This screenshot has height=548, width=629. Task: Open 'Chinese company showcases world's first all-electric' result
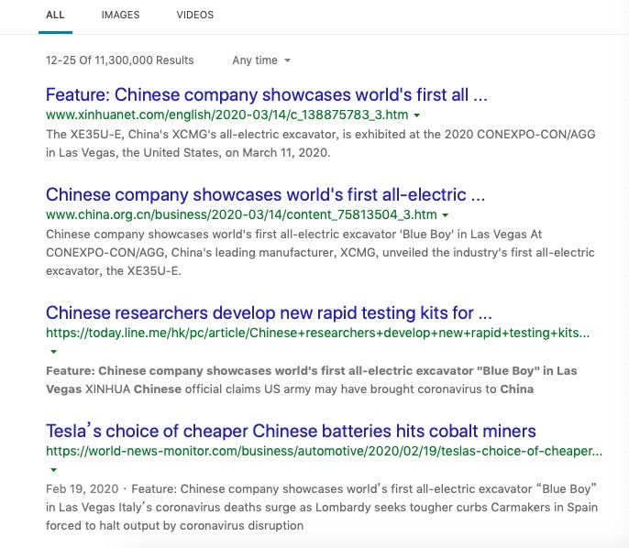[x=265, y=195]
